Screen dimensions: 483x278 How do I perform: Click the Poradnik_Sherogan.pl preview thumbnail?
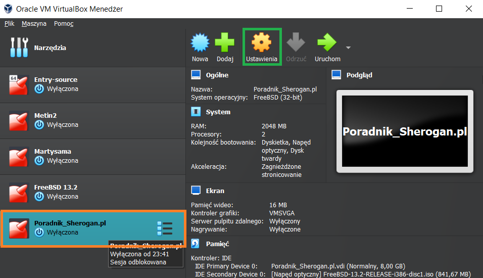(x=405, y=131)
